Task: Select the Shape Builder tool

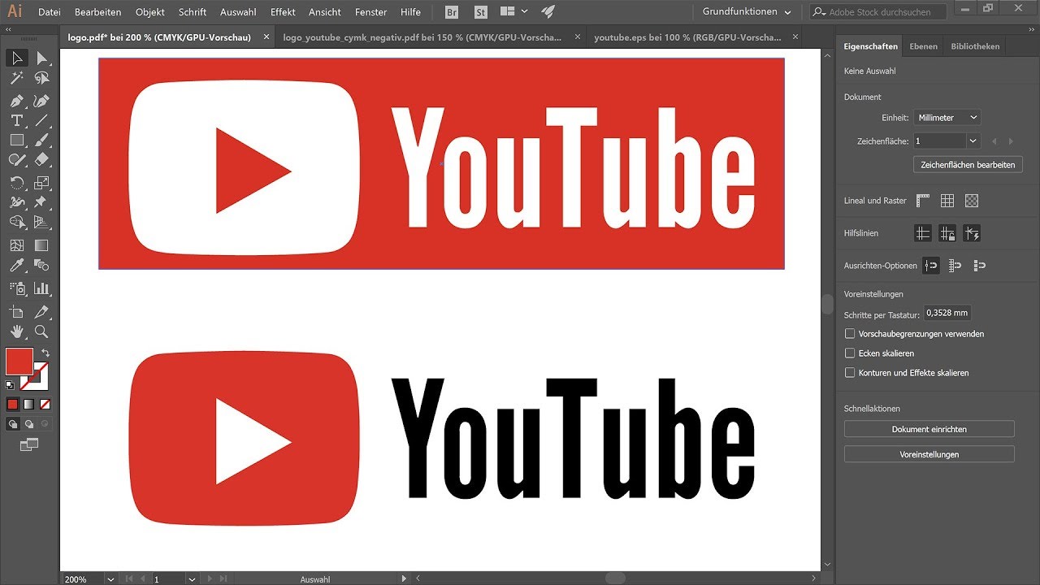Action: (x=16, y=222)
